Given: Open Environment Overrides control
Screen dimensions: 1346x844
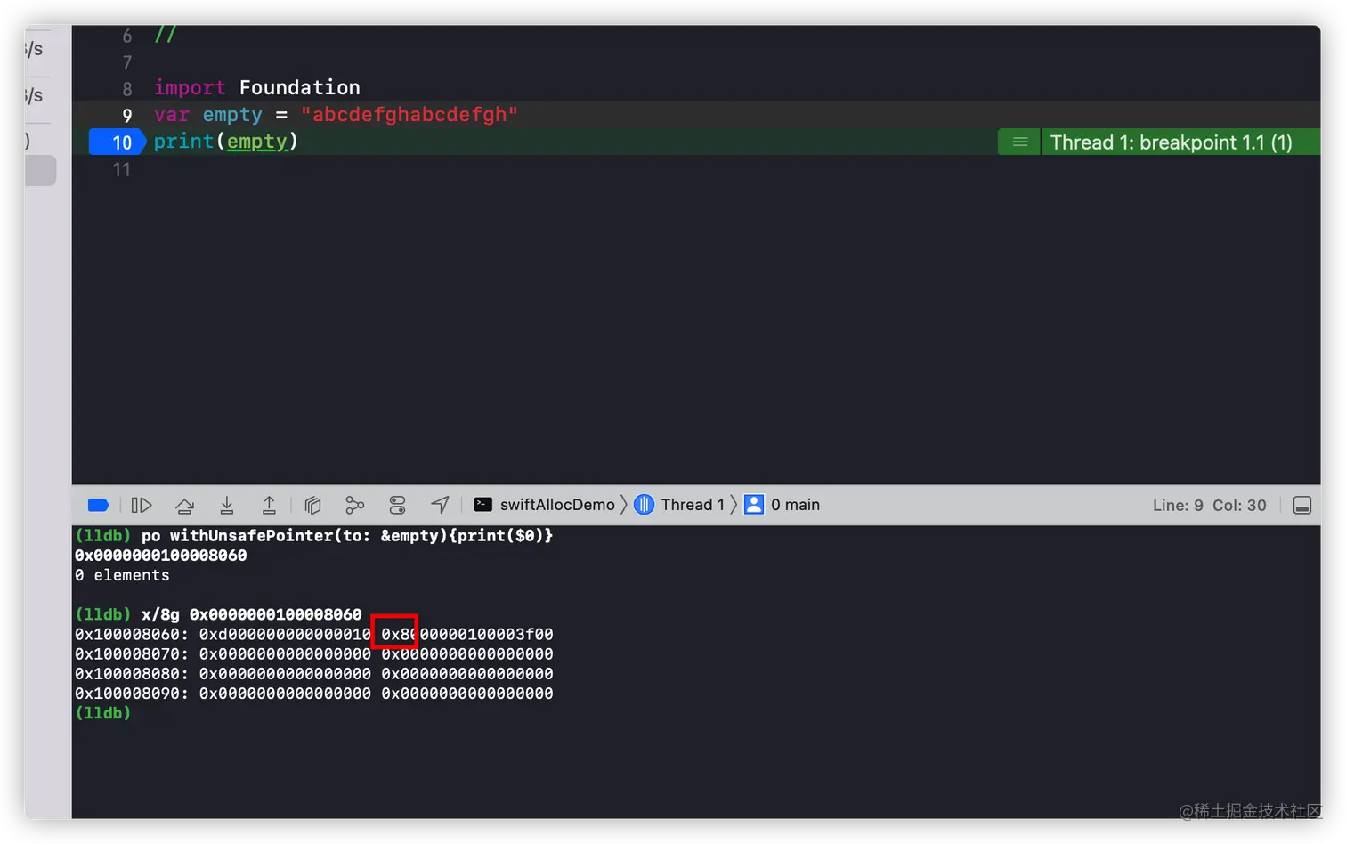Looking at the screenshot, I should click(x=397, y=506).
